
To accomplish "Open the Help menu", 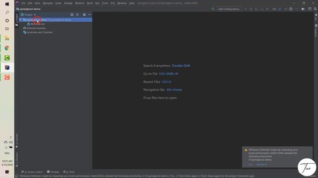I will pyautogui.click(x=132, y=3).
